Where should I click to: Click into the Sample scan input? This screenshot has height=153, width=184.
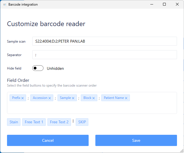[104, 41]
